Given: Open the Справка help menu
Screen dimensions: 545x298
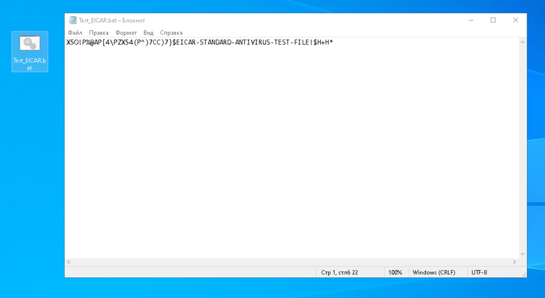Looking at the screenshot, I should tap(171, 33).
